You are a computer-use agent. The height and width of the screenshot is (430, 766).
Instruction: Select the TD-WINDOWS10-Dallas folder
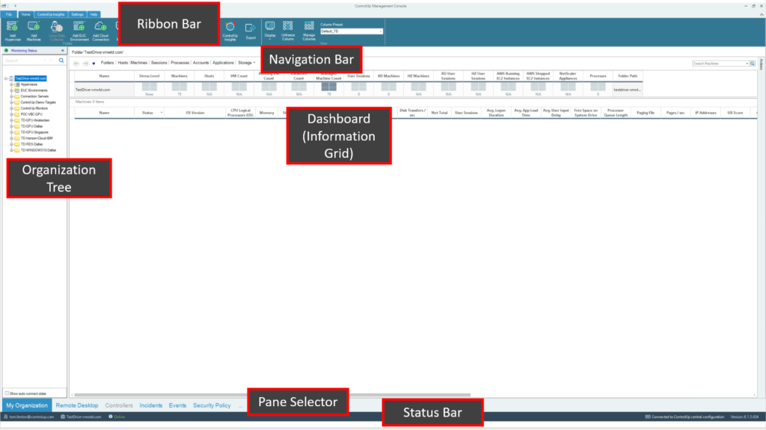38,150
